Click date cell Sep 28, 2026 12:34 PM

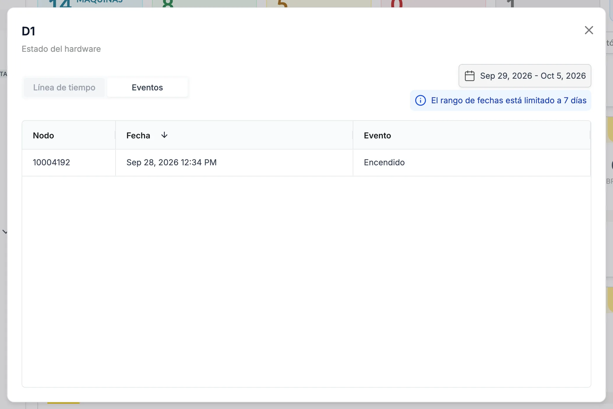(234, 163)
